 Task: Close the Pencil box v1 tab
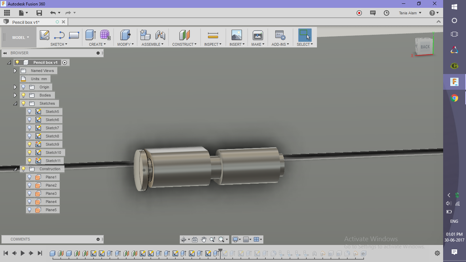[x=63, y=22]
